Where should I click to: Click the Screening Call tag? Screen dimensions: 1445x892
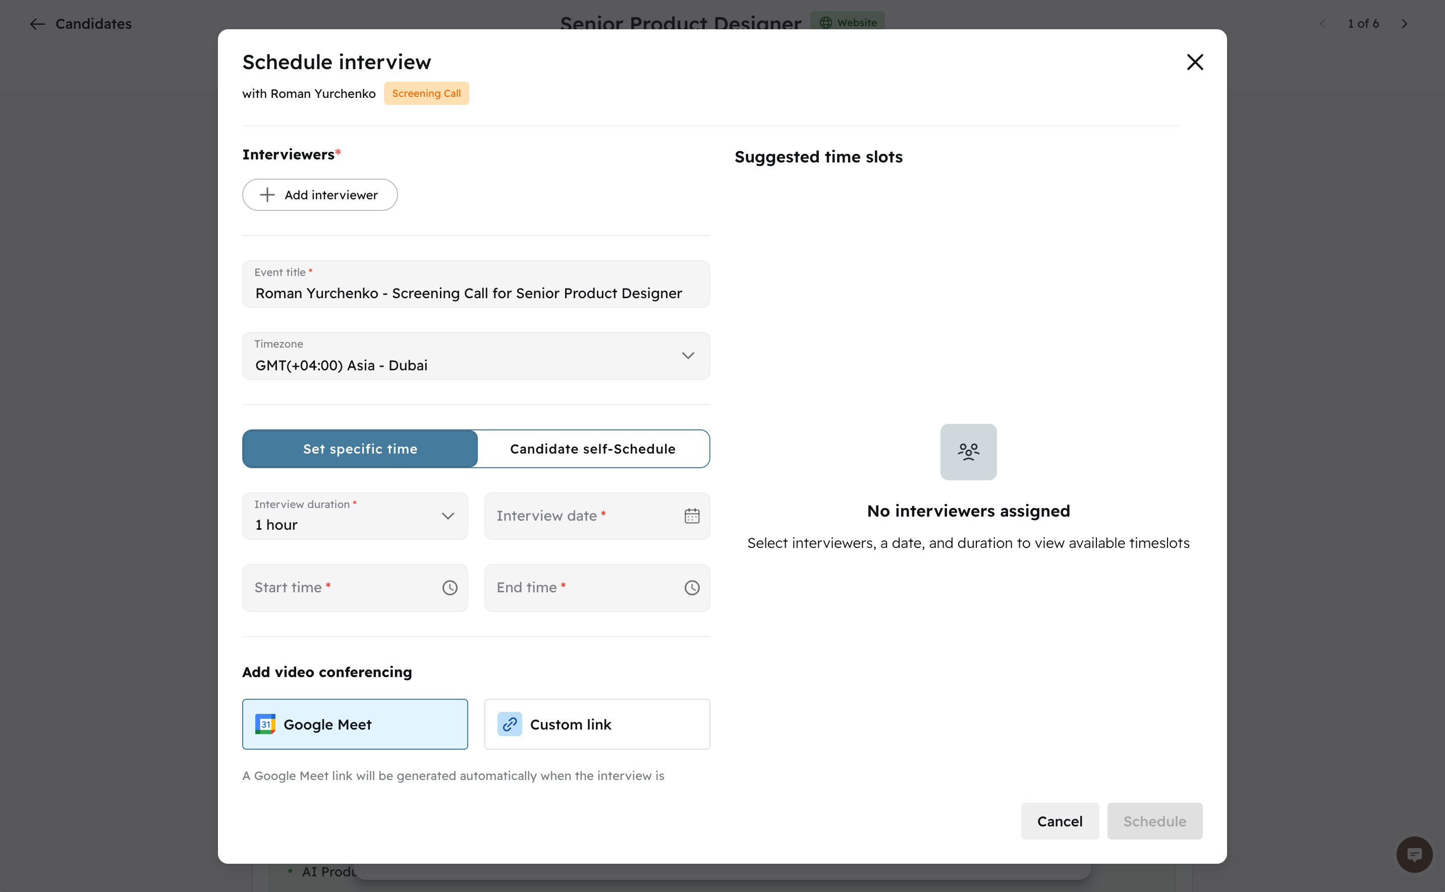pyautogui.click(x=426, y=93)
